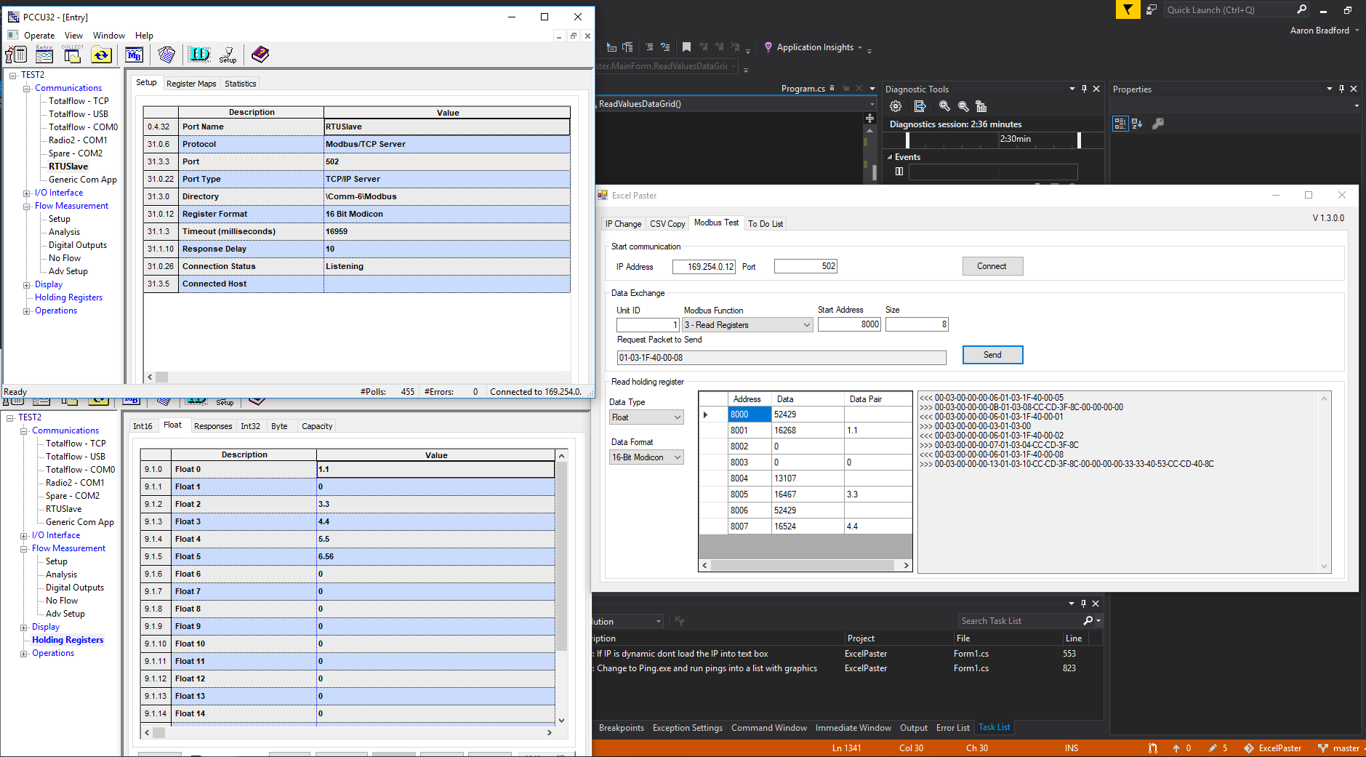Toggle categorized view in Properties panel
The width and height of the screenshot is (1366, 757).
point(1120,124)
